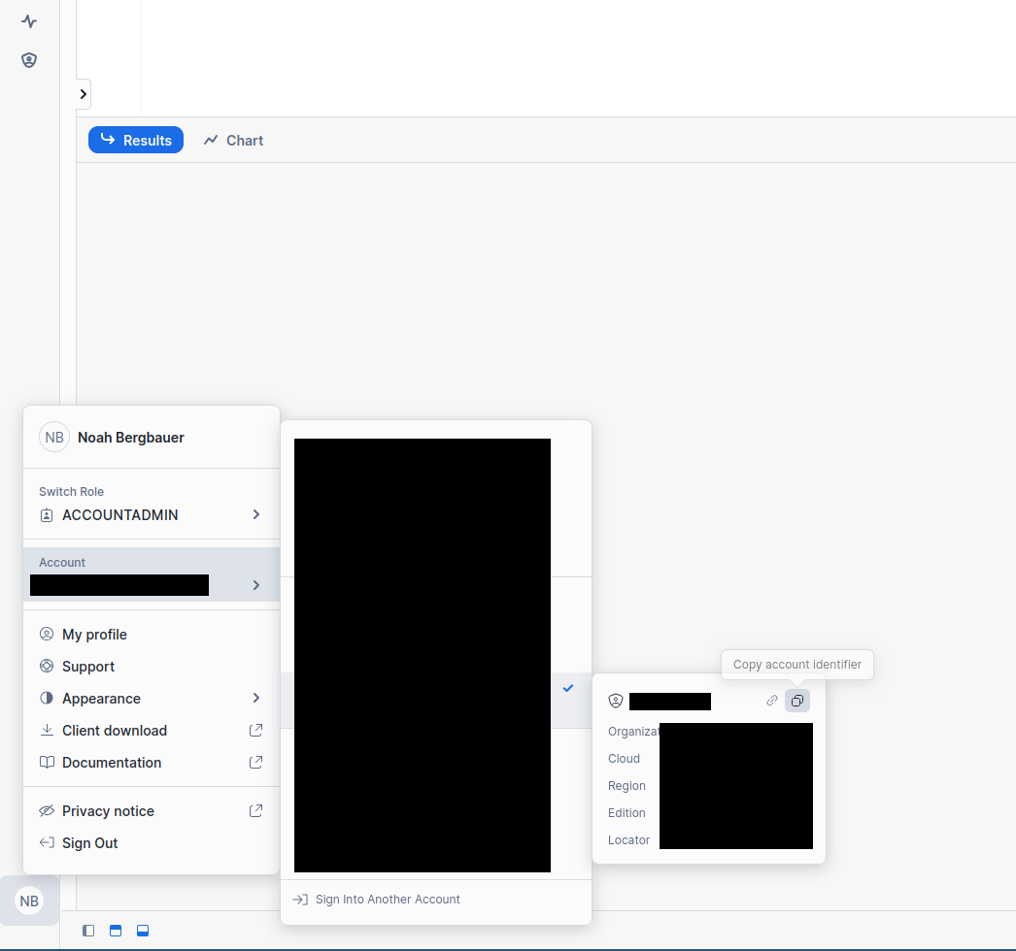Click the NB user avatar at bottom left
This screenshot has width=1016, height=951.
tap(29, 902)
